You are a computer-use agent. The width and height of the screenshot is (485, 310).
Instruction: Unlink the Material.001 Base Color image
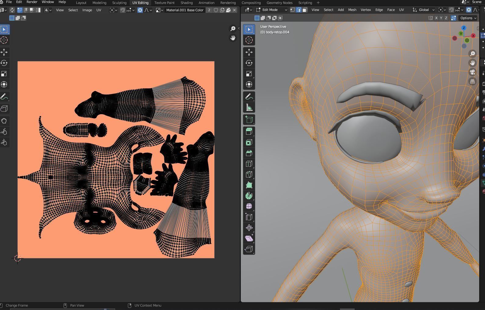coord(234,10)
